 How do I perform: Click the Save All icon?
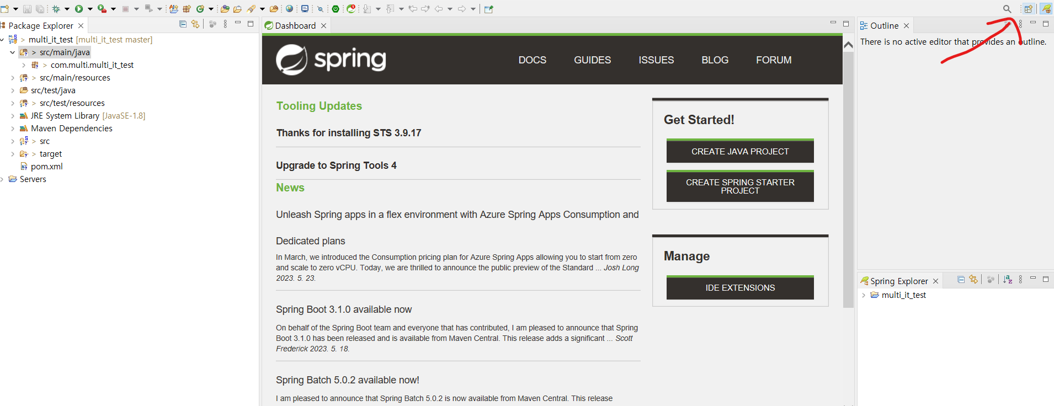[40, 9]
